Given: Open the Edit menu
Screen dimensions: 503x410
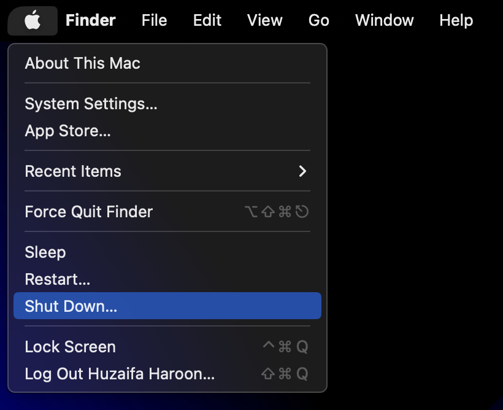Looking at the screenshot, I should click(x=207, y=21).
